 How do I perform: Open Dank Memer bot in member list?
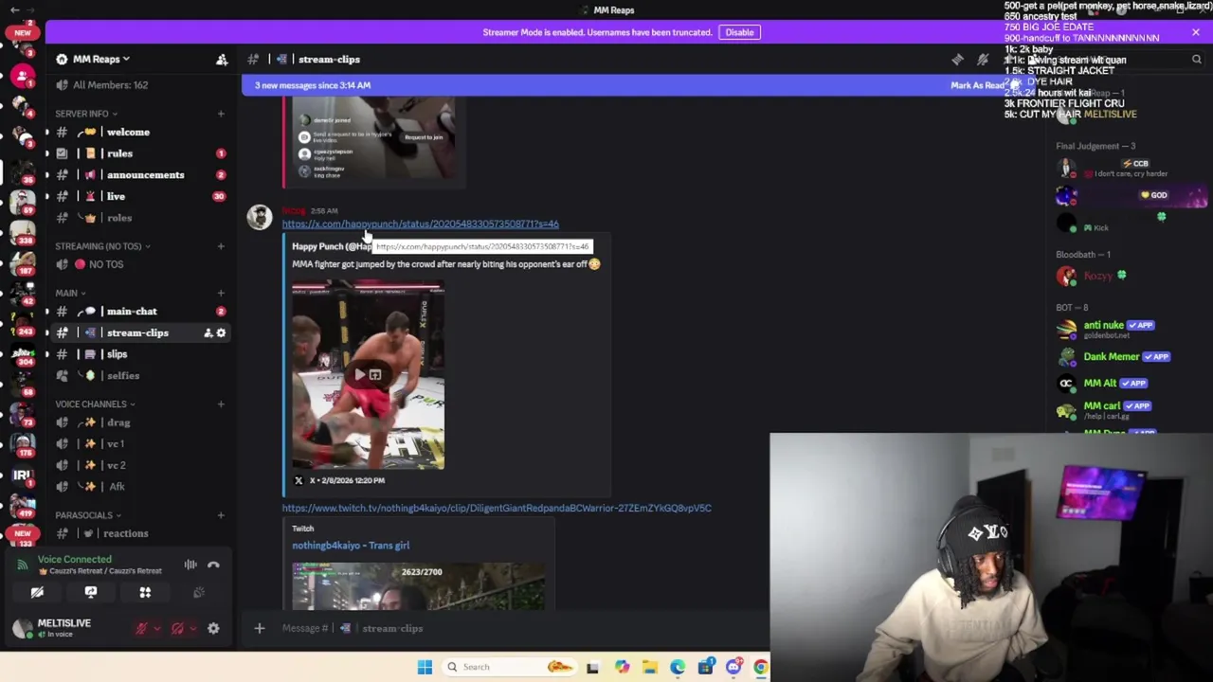1128,357
